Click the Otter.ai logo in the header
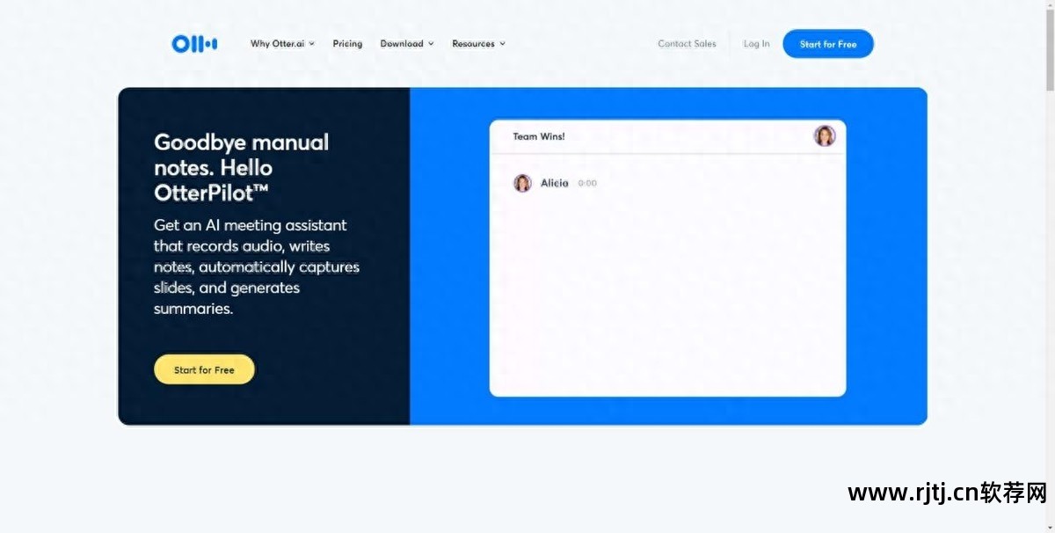Screen dimensions: 1055x533 [x=194, y=44]
